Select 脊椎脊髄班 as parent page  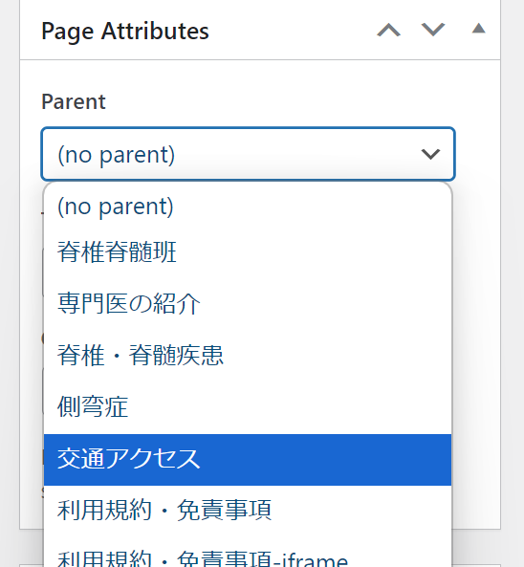[x=248, y=252]
